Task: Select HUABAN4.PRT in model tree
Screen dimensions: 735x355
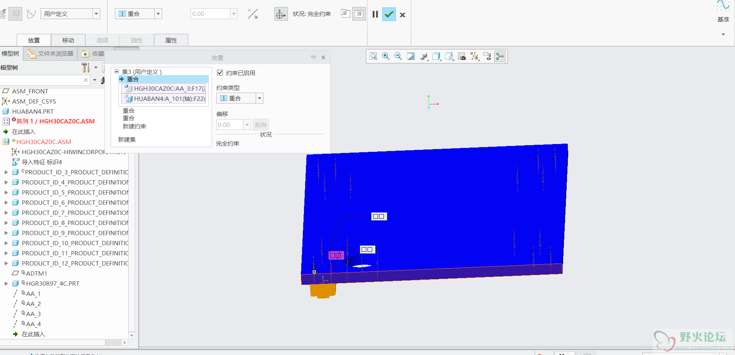Action: tap(33, 111)
